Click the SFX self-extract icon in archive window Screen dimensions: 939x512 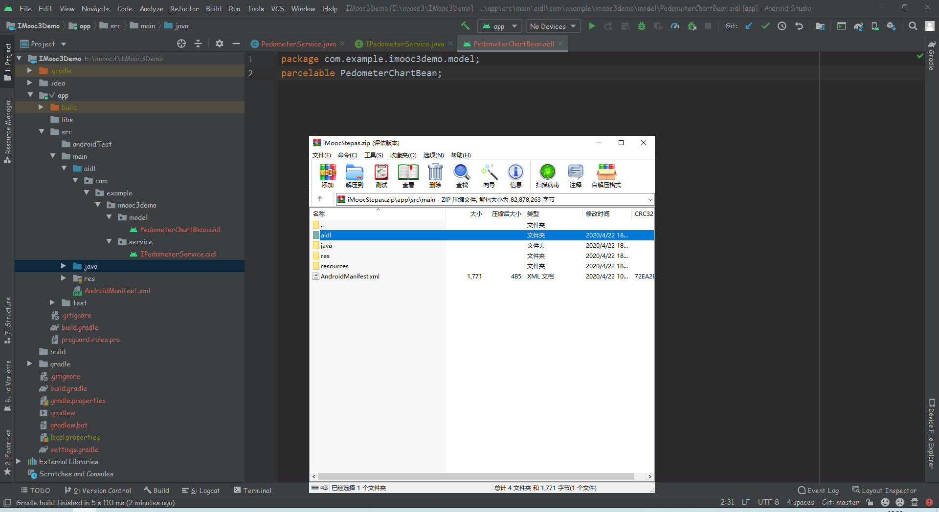click(606, 176)
